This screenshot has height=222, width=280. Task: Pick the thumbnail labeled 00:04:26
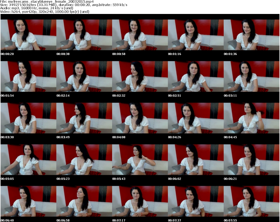point(196,118)
